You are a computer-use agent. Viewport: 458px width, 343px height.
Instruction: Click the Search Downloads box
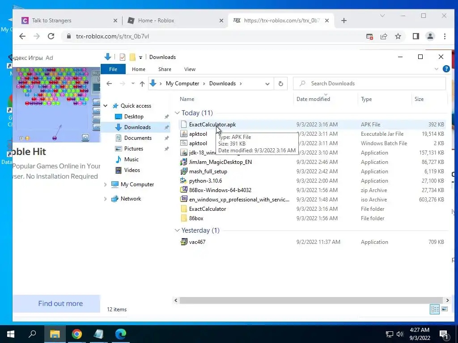pos(369,84)
